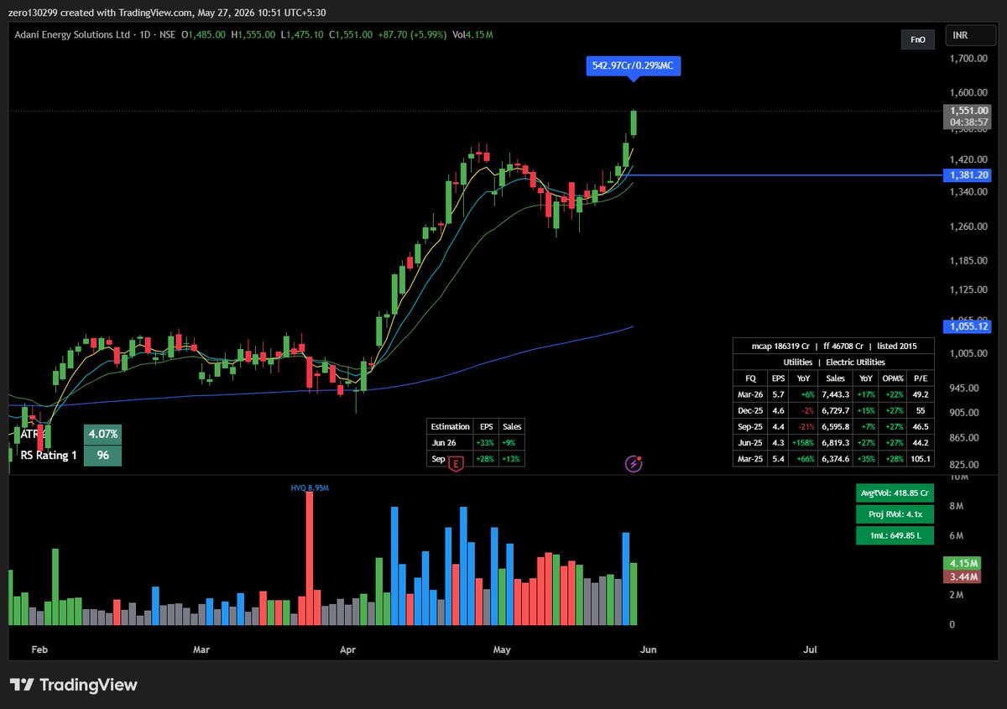
Task: Click the 1mL: 649.85 L box
Action: pos(895,535)
